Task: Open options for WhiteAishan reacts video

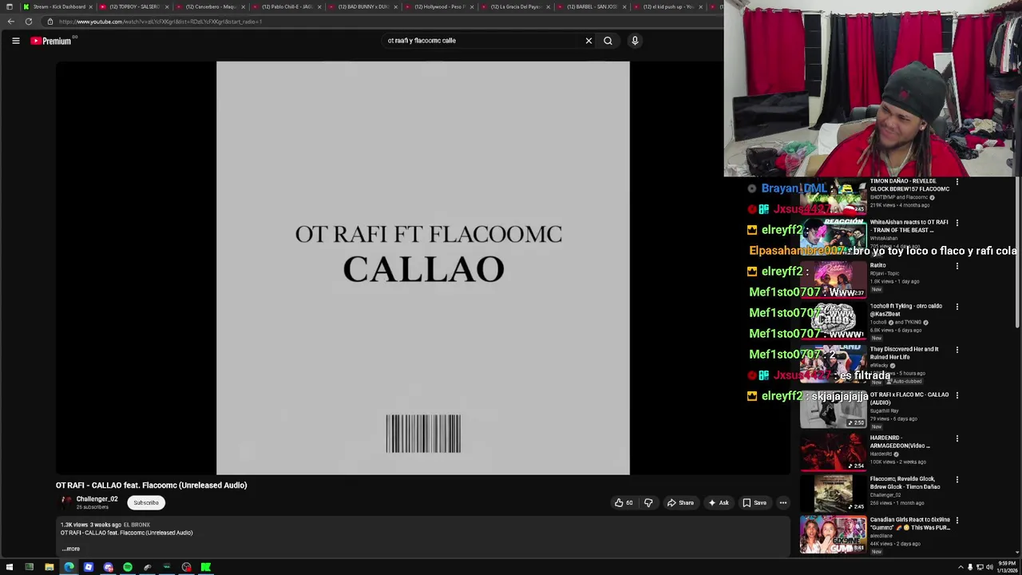Action: coord(957,223)
